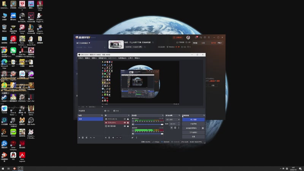The width and height of the screenshot is (304, 171).
Task: Move scene up with Scenes panel arrow
Action: pyautogui.click(x=90, y=138)
